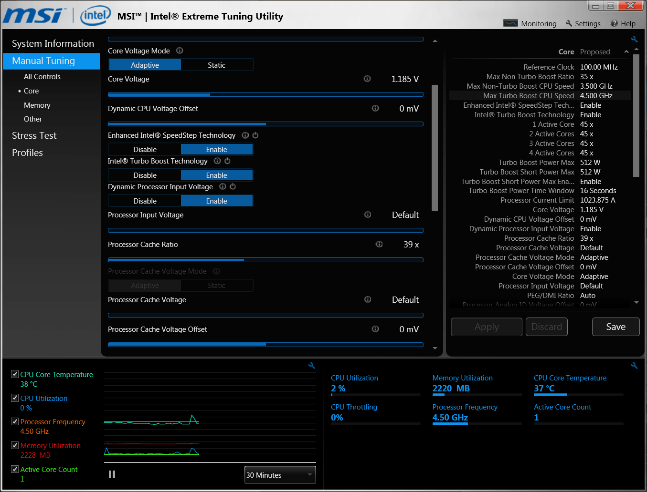Click the wrench icon above the Proposed column

coord(634,39)
